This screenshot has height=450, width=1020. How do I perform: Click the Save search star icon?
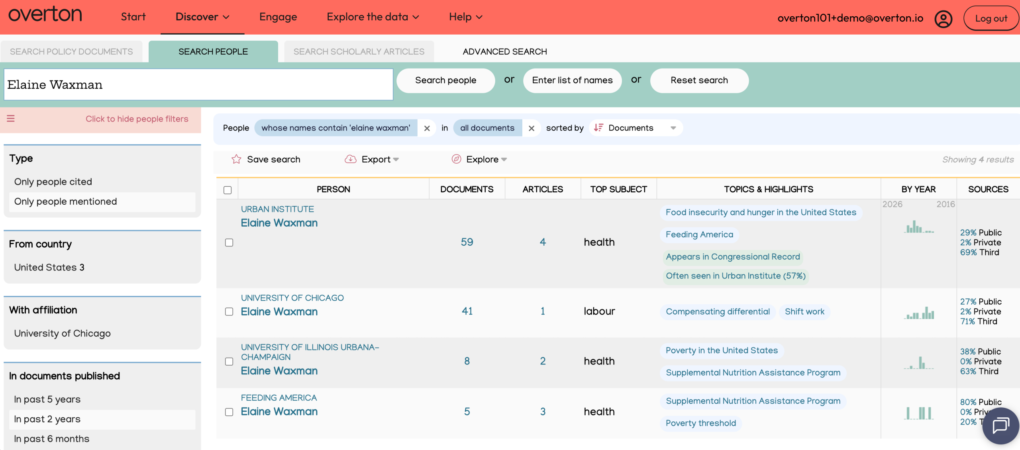237,159
